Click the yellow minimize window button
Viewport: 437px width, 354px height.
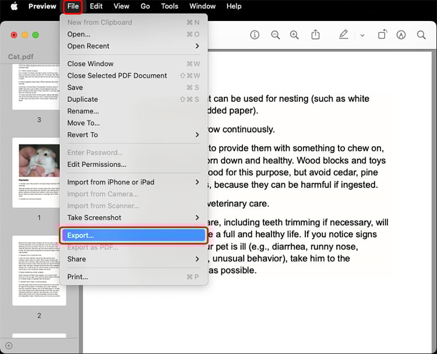click(x=25, y=35)
